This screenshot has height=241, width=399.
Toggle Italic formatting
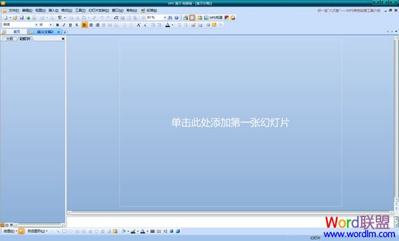pyautogui.click(x=64, y=25)
